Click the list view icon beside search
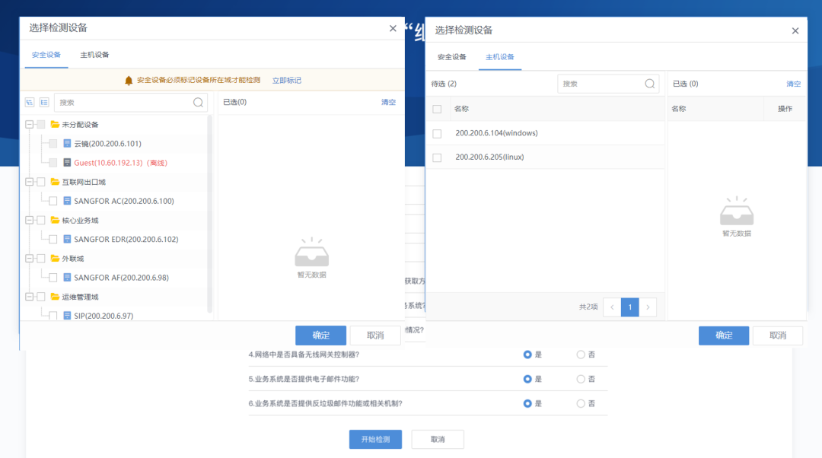The image size is (822, 458). 44,102
